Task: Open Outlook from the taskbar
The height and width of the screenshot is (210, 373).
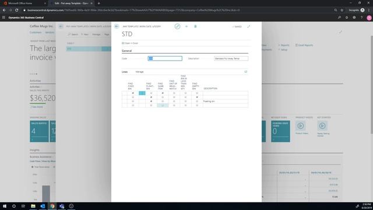Action: (43, 206)
